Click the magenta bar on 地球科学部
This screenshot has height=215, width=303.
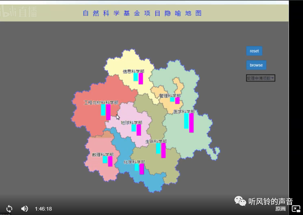pos(139,130)
